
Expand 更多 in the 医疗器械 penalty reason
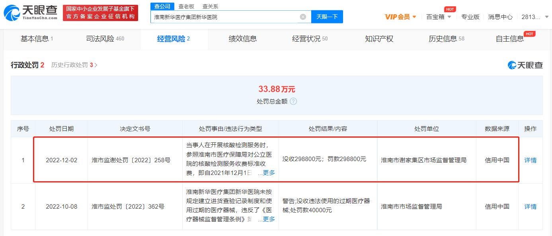tap(269, 219)
